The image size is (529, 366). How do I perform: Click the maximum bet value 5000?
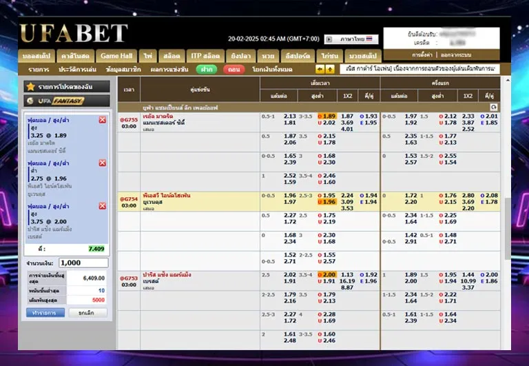[98, 300]
